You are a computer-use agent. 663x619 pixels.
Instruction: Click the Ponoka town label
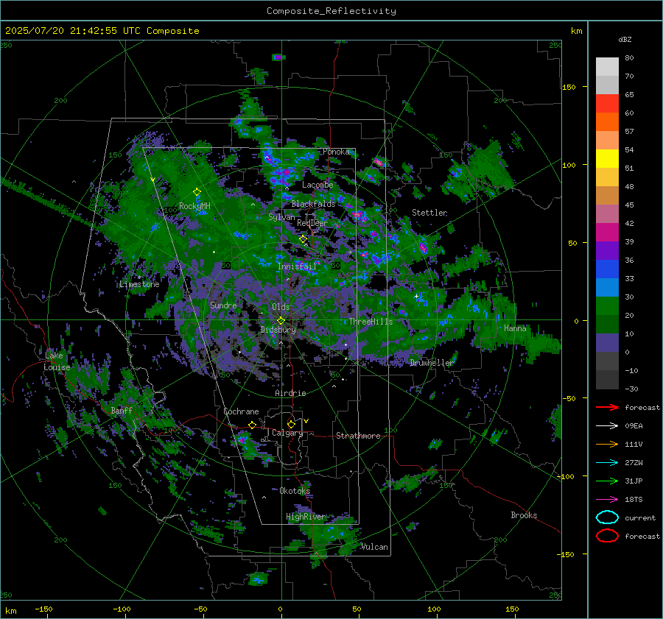pyautogui.click(x=337, y=152)
